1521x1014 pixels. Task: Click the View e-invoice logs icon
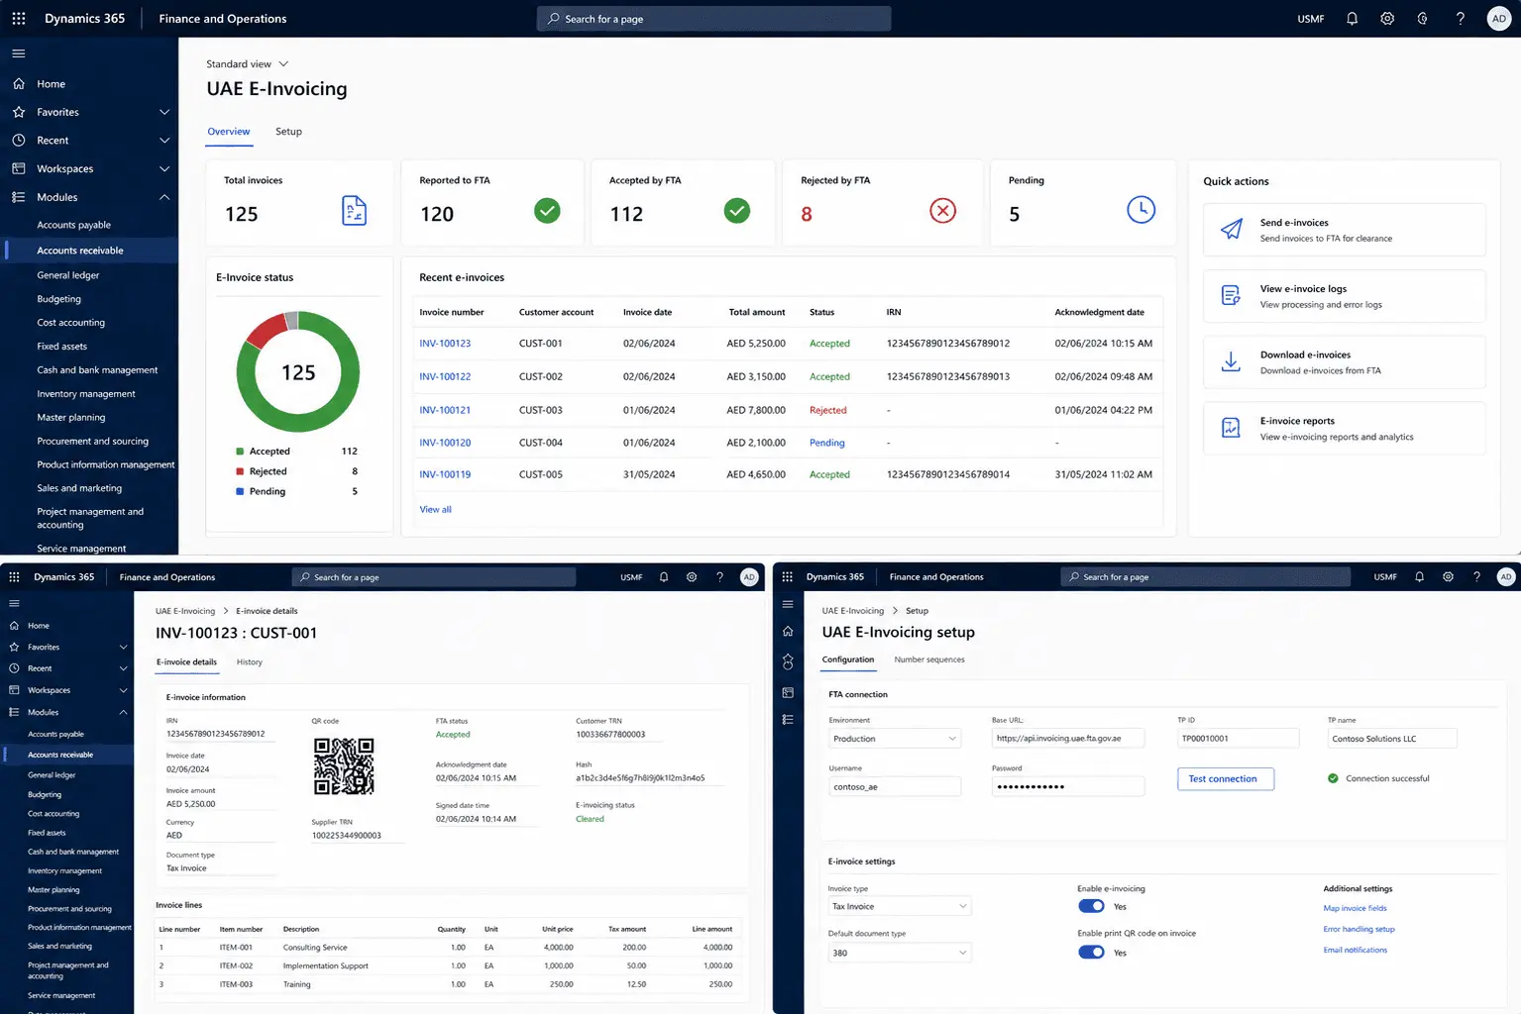click(1231, 295)
